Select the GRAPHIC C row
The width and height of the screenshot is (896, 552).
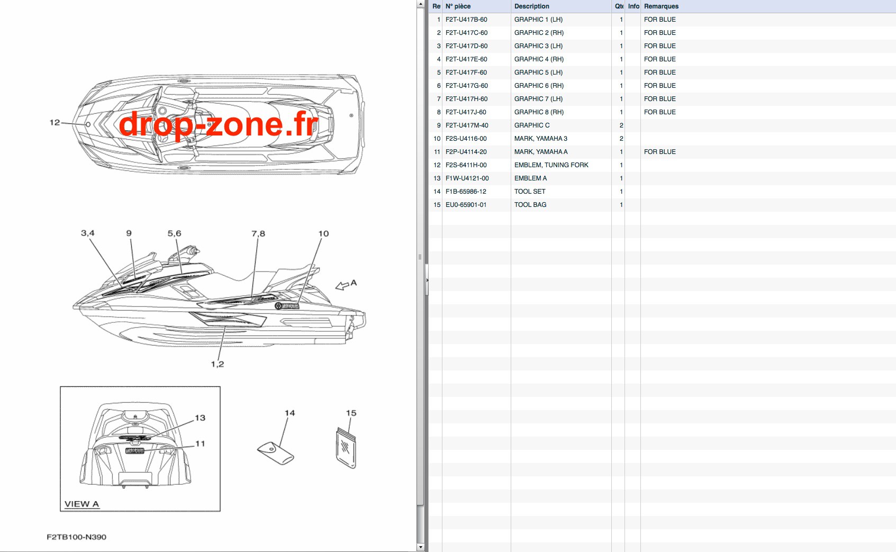pyautogui.click(x=662, y=125)
